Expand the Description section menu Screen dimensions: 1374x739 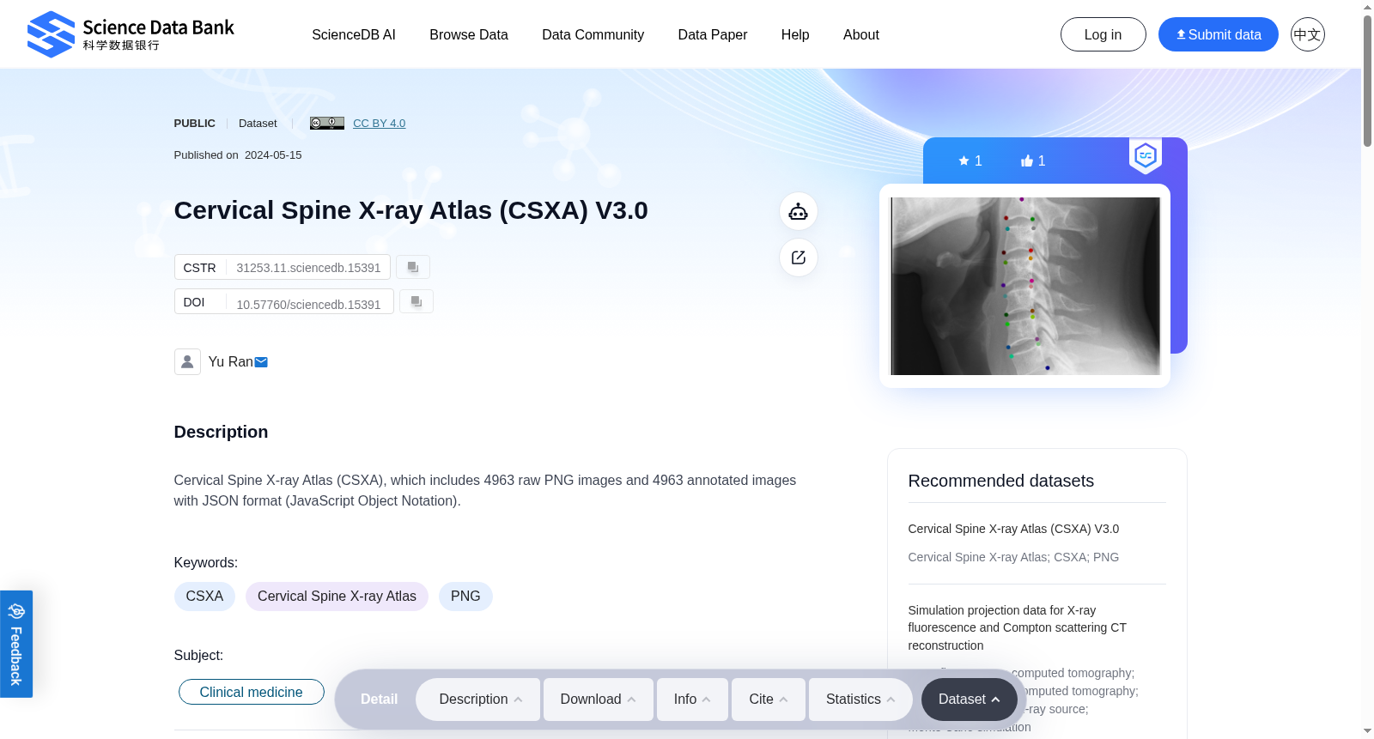(478, 700)
